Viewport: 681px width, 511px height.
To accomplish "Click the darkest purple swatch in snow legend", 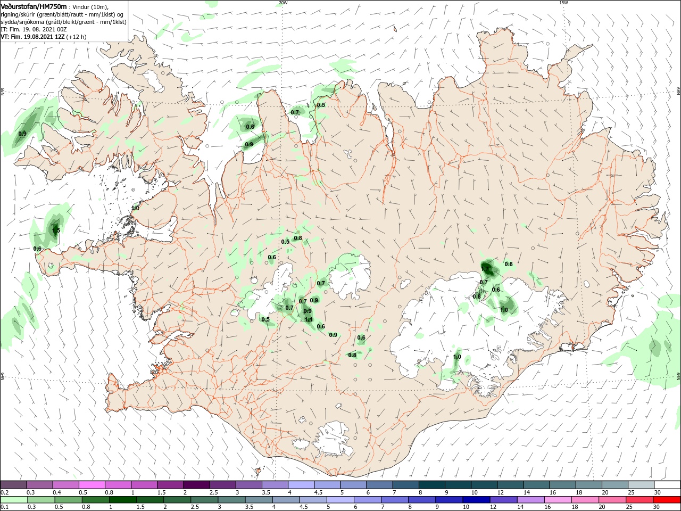I will coord(196,484).
